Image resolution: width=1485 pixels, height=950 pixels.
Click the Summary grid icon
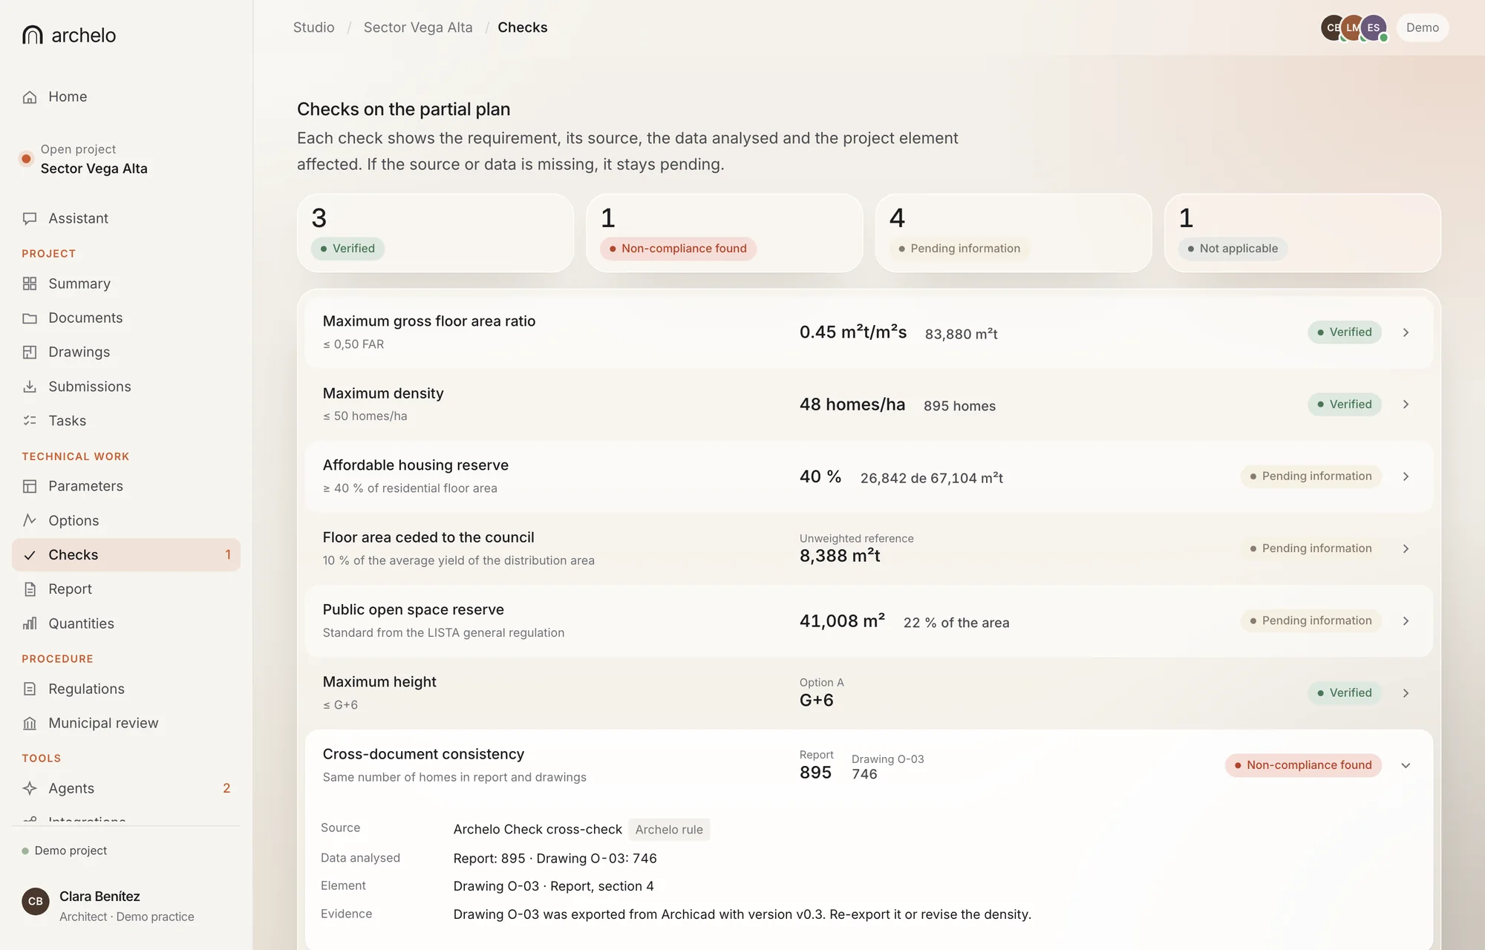tap(30, 284)
